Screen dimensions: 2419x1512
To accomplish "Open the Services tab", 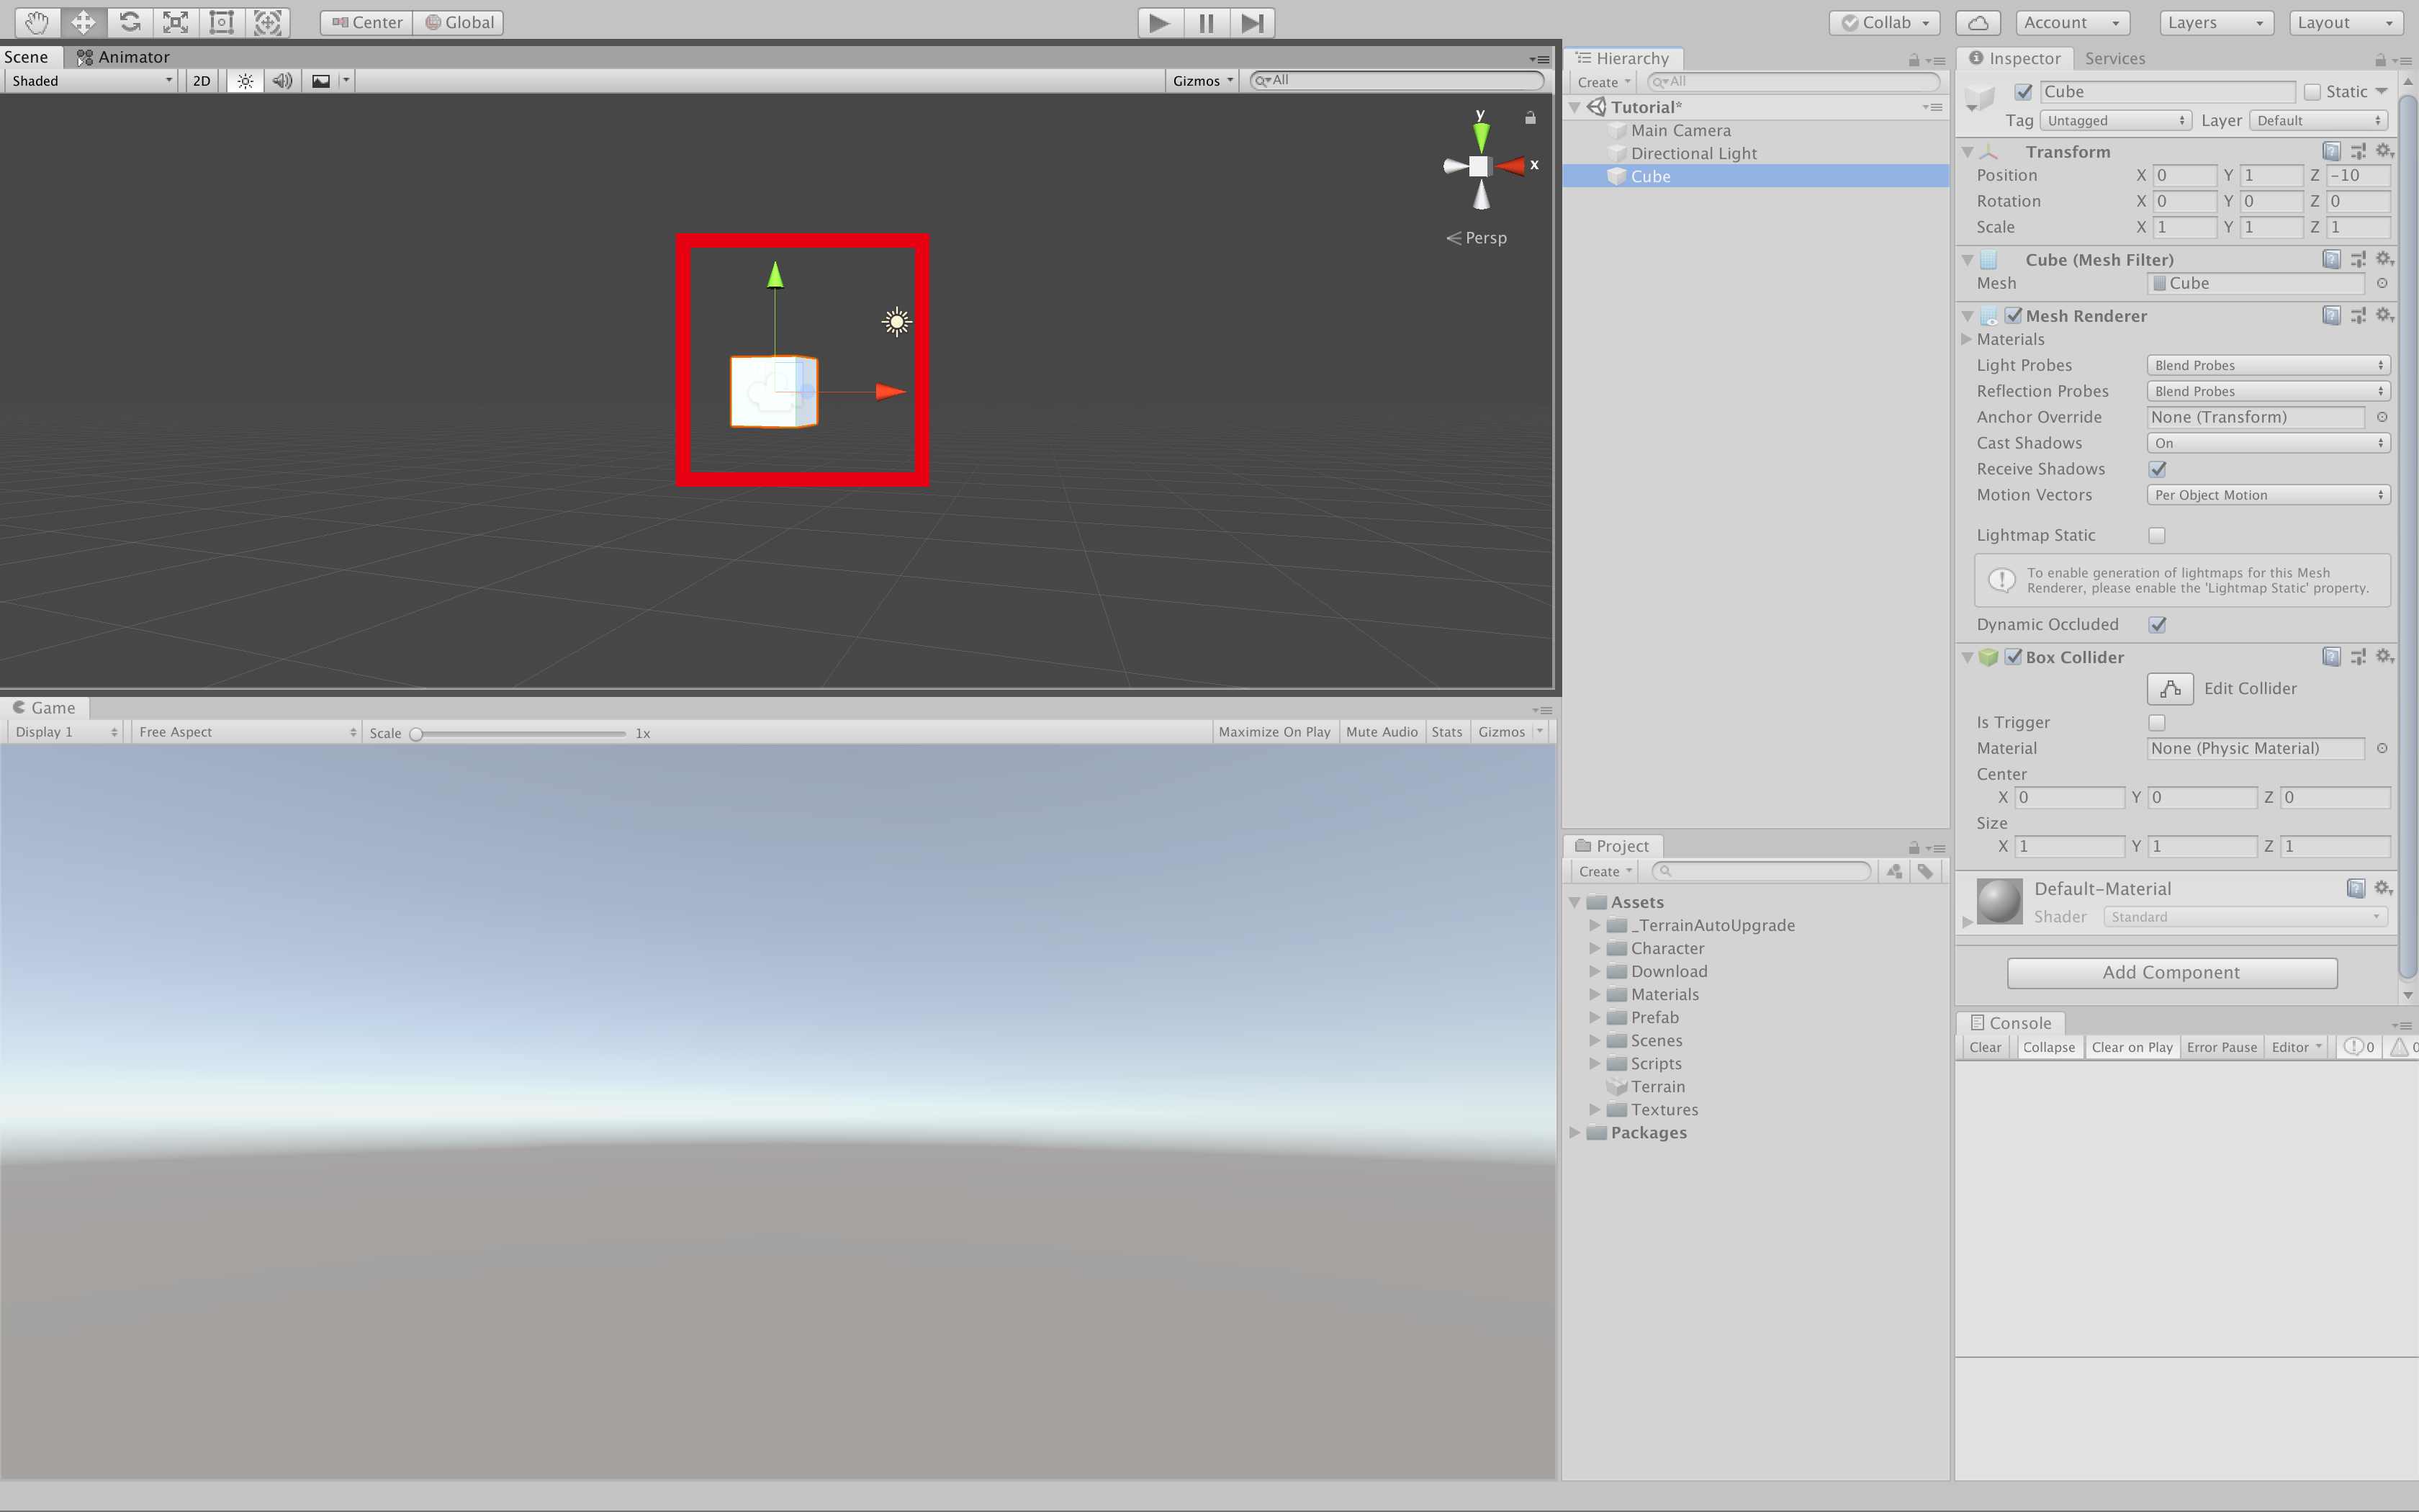I will tap(2114, 58).
